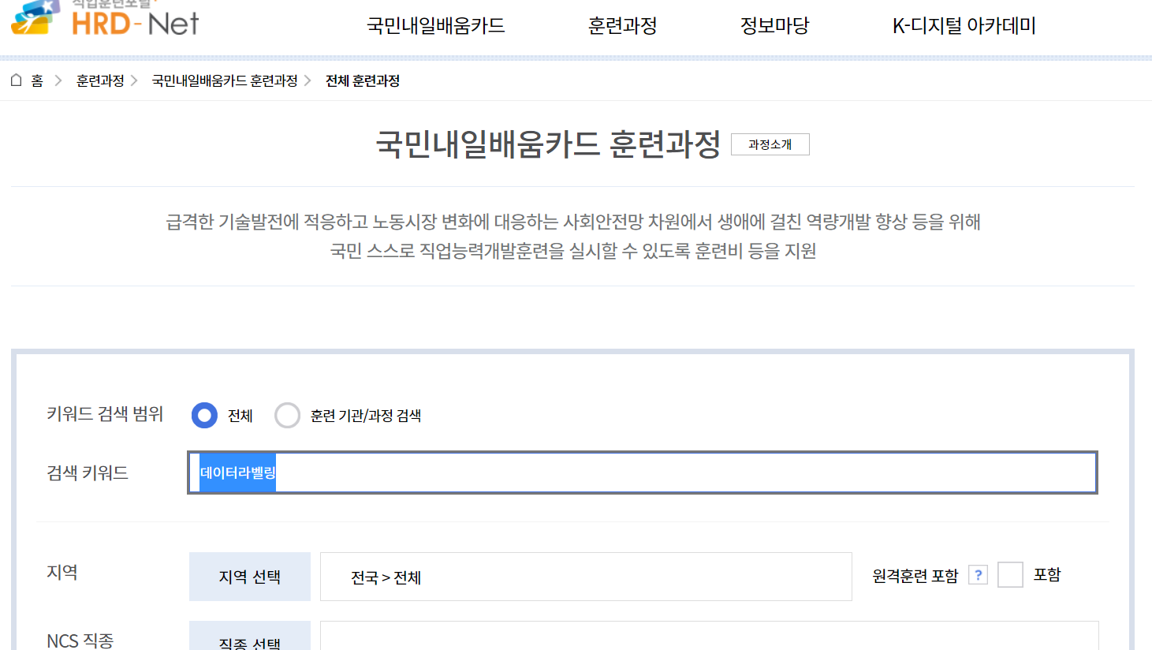1152x650 pixels.
Task: Click the 원격훈련 포함 label text
Action: (x=915, y=576)
